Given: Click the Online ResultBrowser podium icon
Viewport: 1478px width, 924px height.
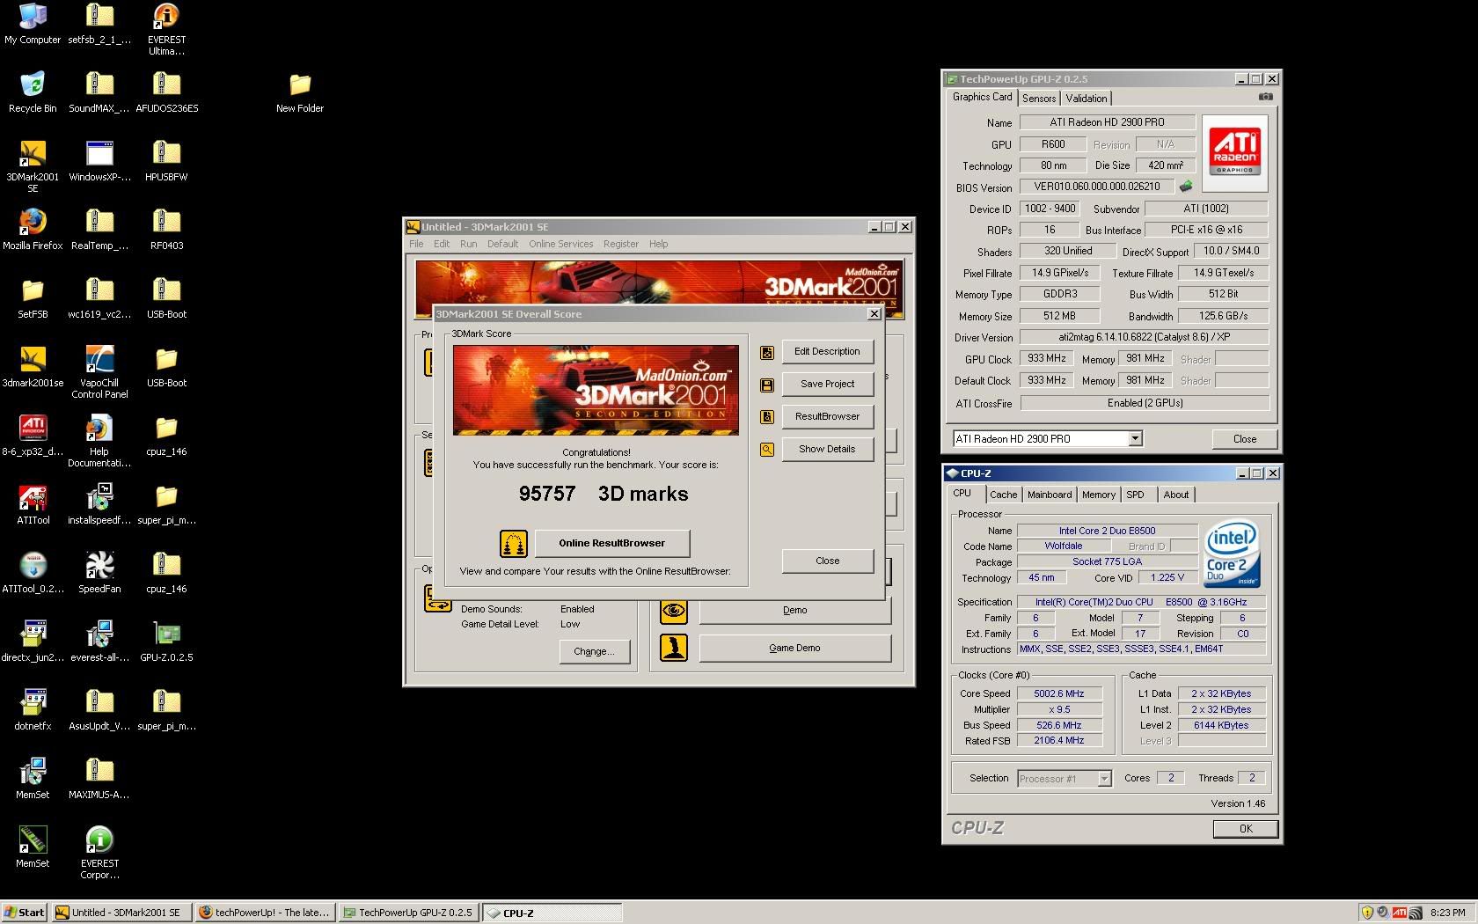Looking at the screenshot, I should [514, 544].
